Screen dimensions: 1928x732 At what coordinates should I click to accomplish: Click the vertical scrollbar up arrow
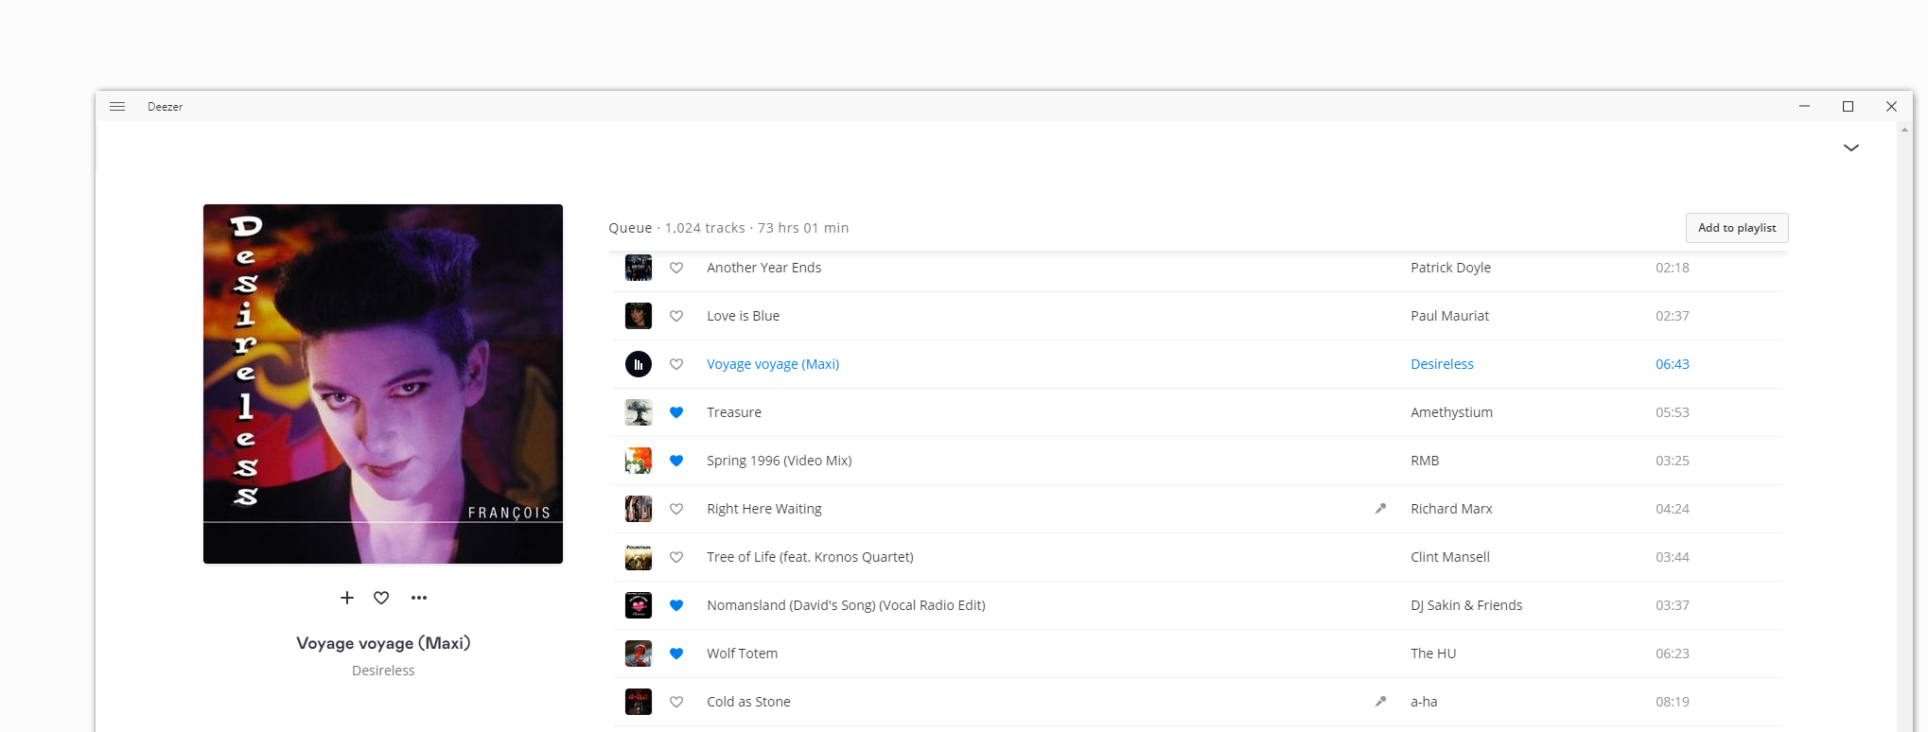(1904, 130)
